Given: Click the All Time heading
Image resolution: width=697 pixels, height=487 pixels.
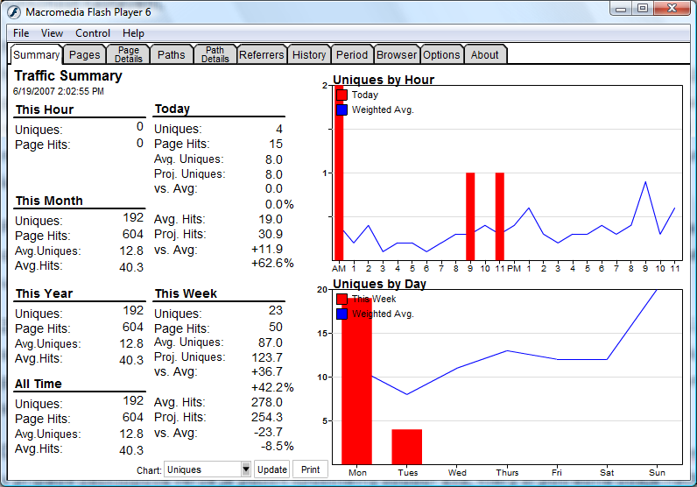Looking at the screenshot, I should point(39,384).
